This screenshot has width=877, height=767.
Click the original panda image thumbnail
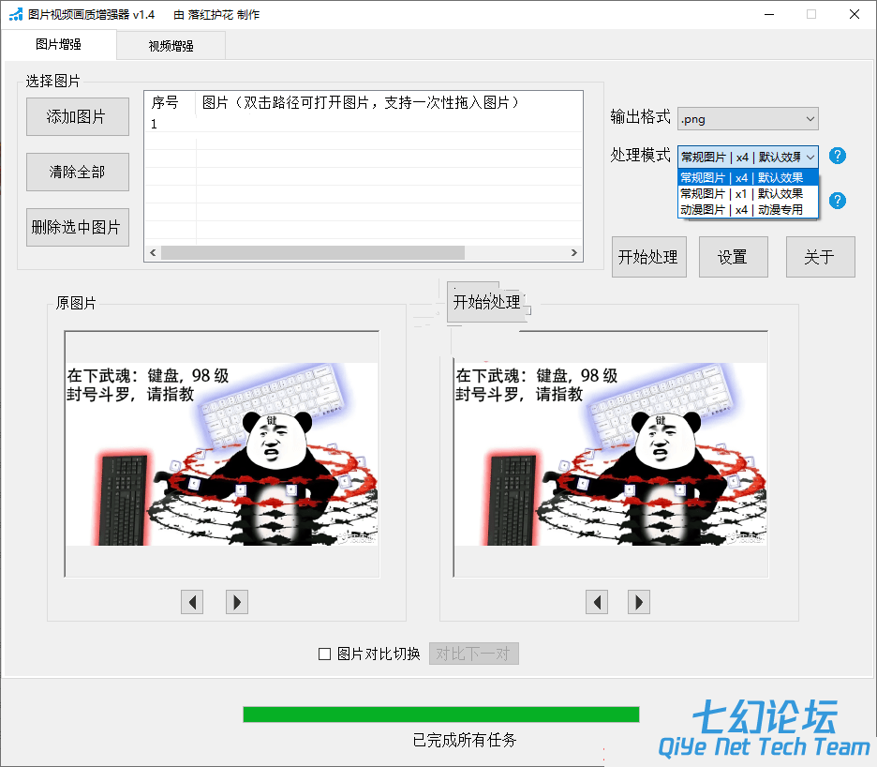[222, 454]
